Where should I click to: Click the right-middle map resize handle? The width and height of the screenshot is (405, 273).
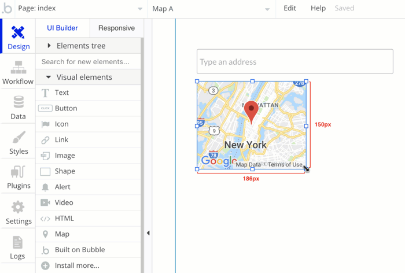click(306, 126)
